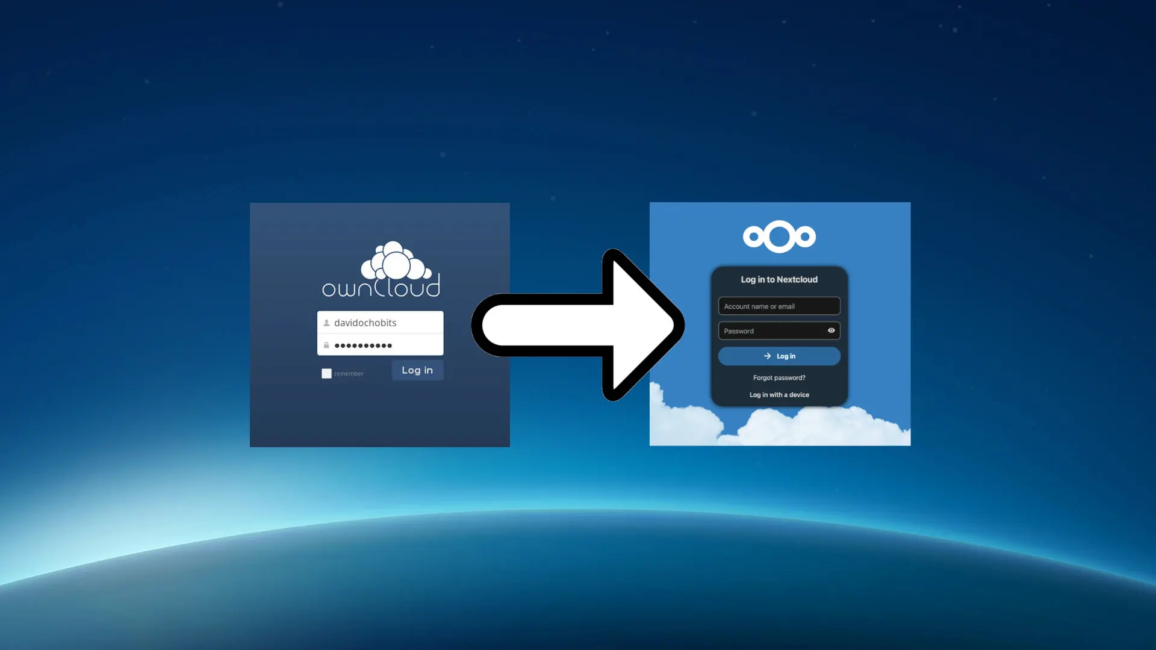Toggle the Remember checkbox in ownCloud
1156x650 pixels.
[x=326, y=373]
